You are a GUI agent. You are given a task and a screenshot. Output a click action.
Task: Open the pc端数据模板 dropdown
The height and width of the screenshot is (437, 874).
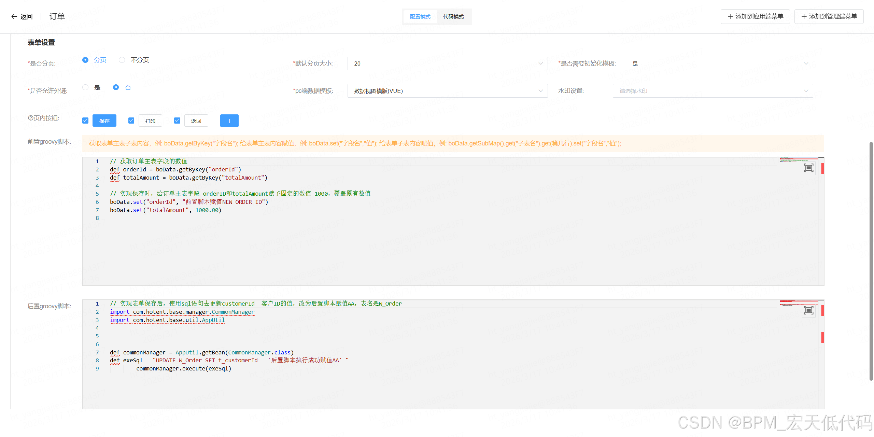coord(447,91)
